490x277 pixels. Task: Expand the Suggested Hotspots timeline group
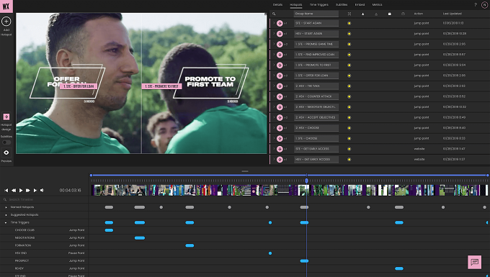pyautogui.click(x=6, y=215)
